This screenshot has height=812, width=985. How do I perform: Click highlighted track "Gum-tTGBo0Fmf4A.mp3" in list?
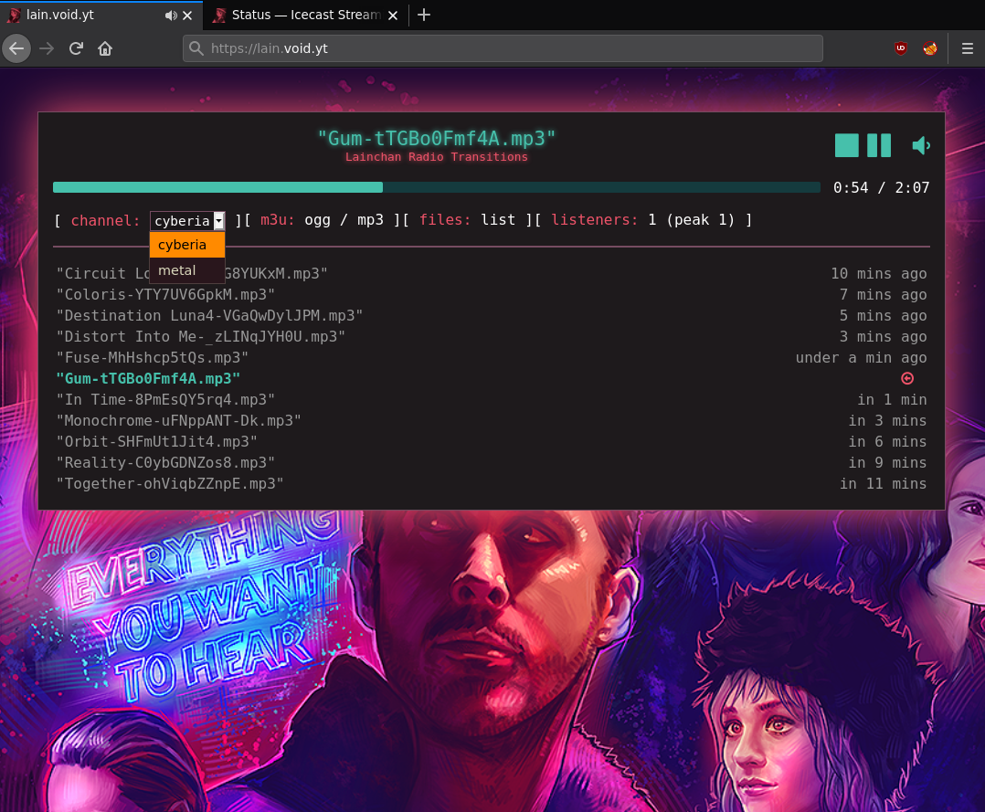pos(148,379)
